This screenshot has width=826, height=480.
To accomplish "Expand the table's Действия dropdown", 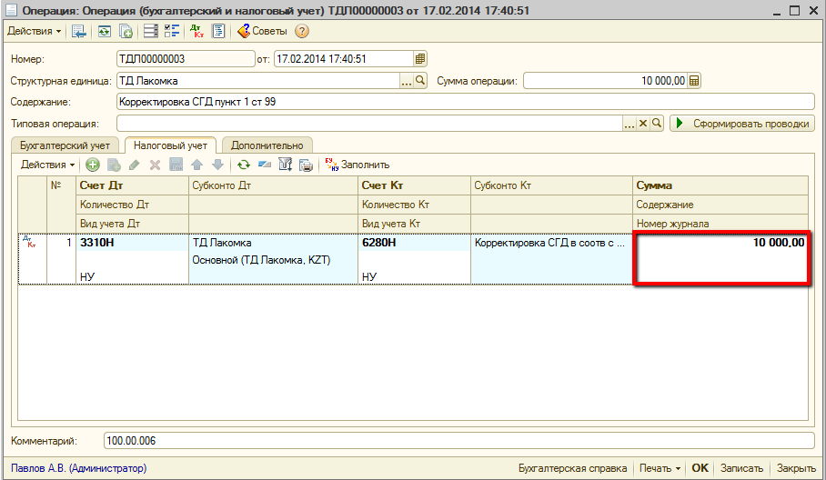I will point(48,165).
